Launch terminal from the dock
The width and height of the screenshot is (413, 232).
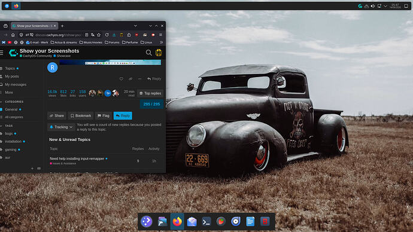[206, 221]
